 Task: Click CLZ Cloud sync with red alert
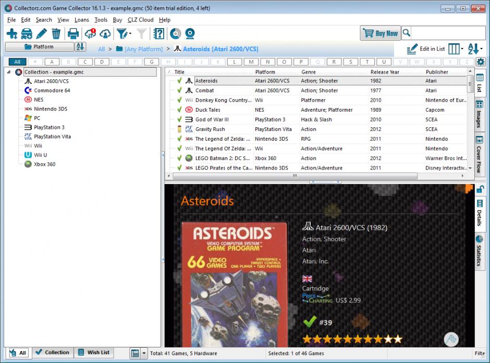[90, 33]
